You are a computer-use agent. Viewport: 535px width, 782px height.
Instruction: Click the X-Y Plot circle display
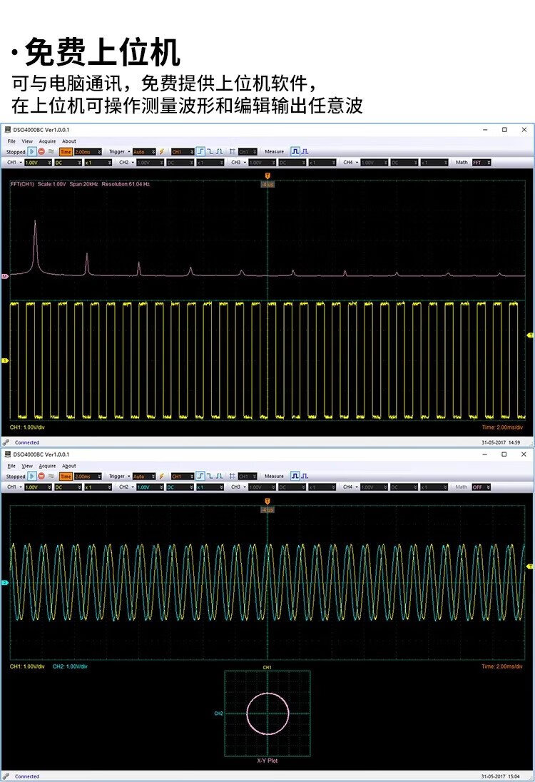267,714
